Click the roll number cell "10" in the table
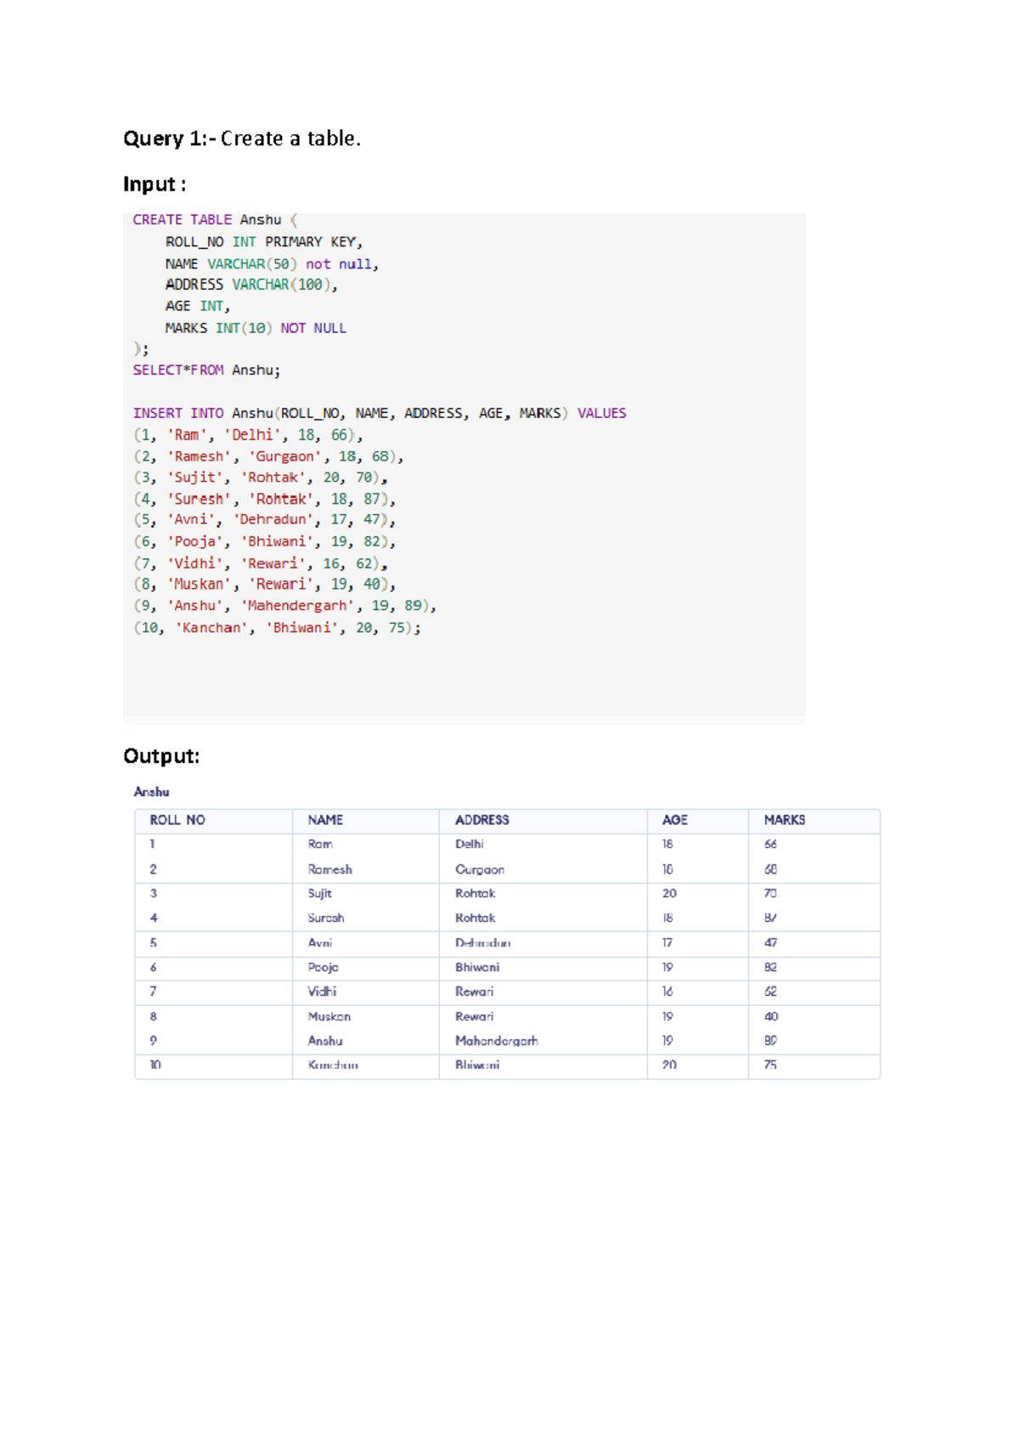 [x=155, y=1065]
